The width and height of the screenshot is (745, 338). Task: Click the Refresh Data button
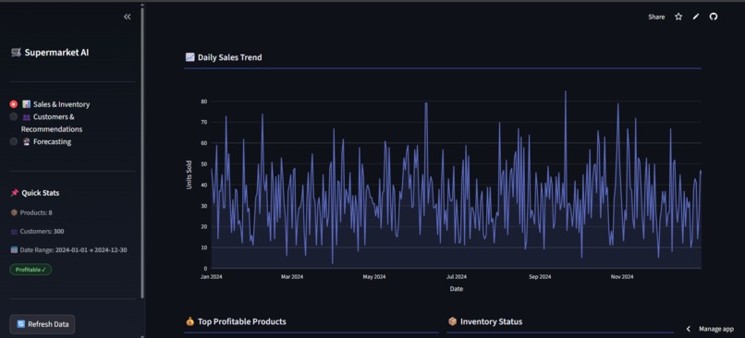pyautogui.click(x=43, y=324)
